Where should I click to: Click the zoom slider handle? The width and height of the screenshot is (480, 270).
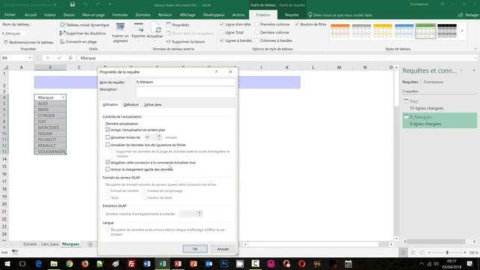(447, 253)
